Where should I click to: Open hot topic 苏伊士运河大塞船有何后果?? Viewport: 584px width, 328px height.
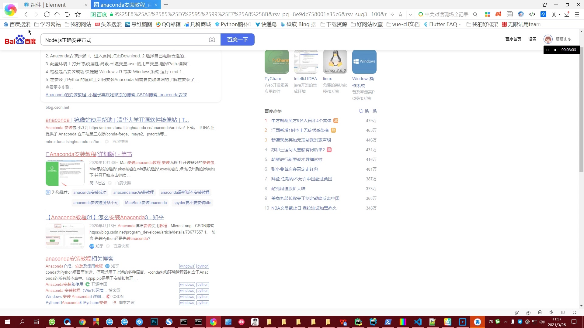pyautogui.click(x=298, y=150)
